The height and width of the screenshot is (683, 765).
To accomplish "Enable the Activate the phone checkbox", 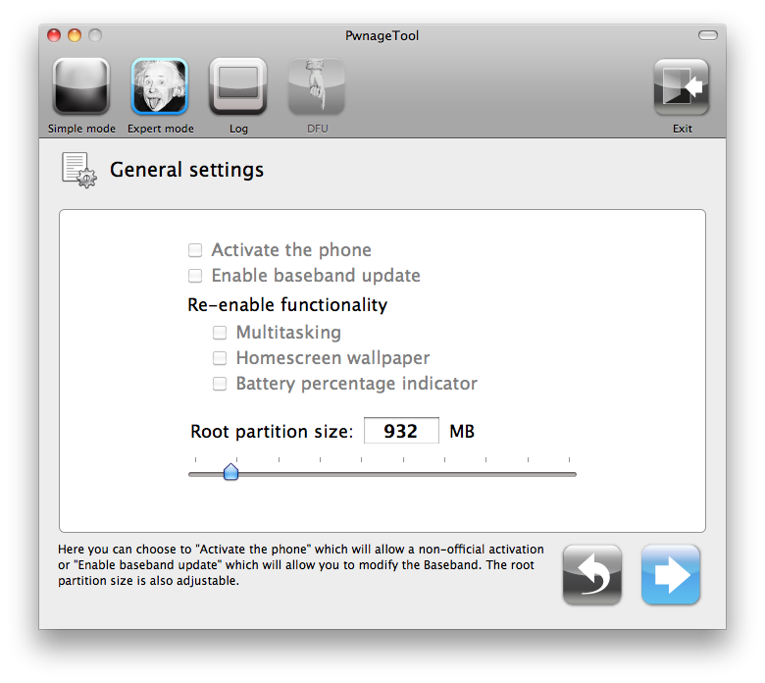I will 196,250.
